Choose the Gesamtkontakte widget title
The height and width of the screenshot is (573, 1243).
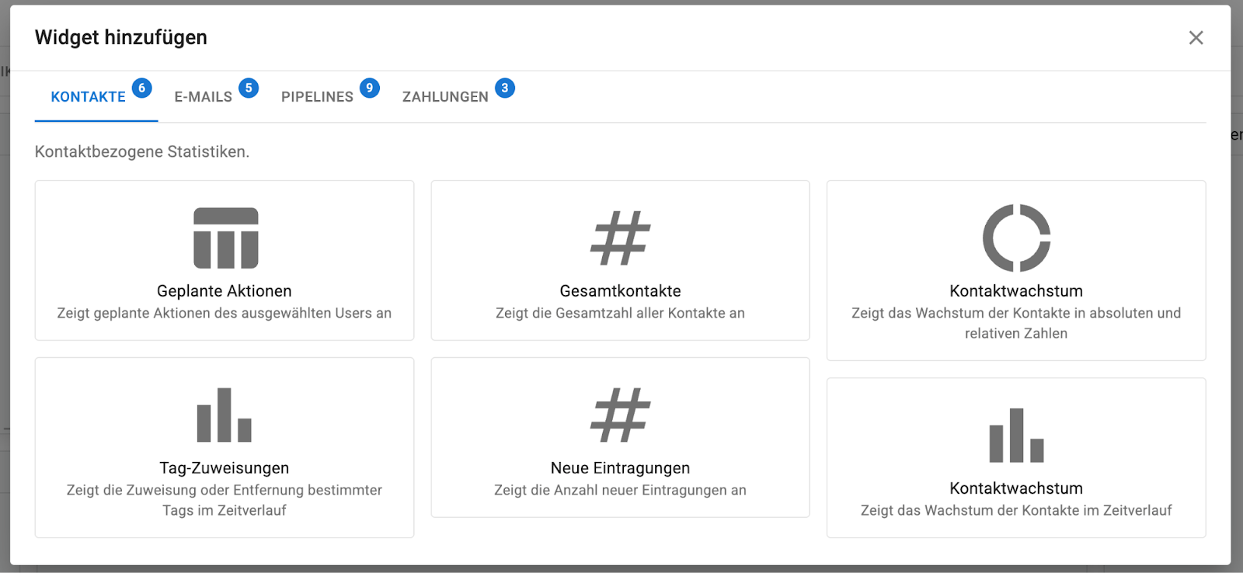tap(620, 291)
